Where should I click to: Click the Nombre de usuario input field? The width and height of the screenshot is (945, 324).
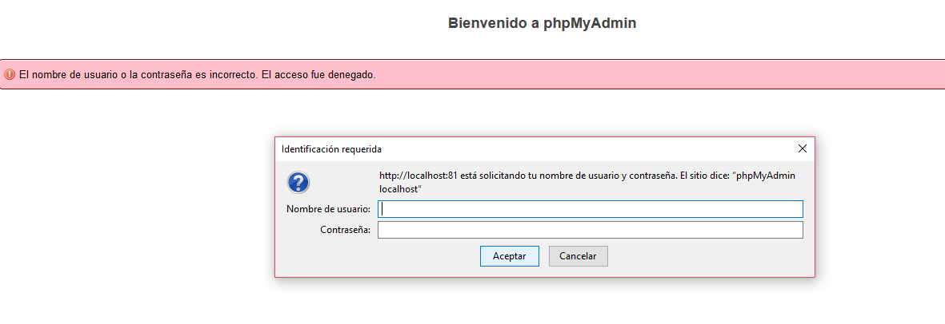coord(590,209)
